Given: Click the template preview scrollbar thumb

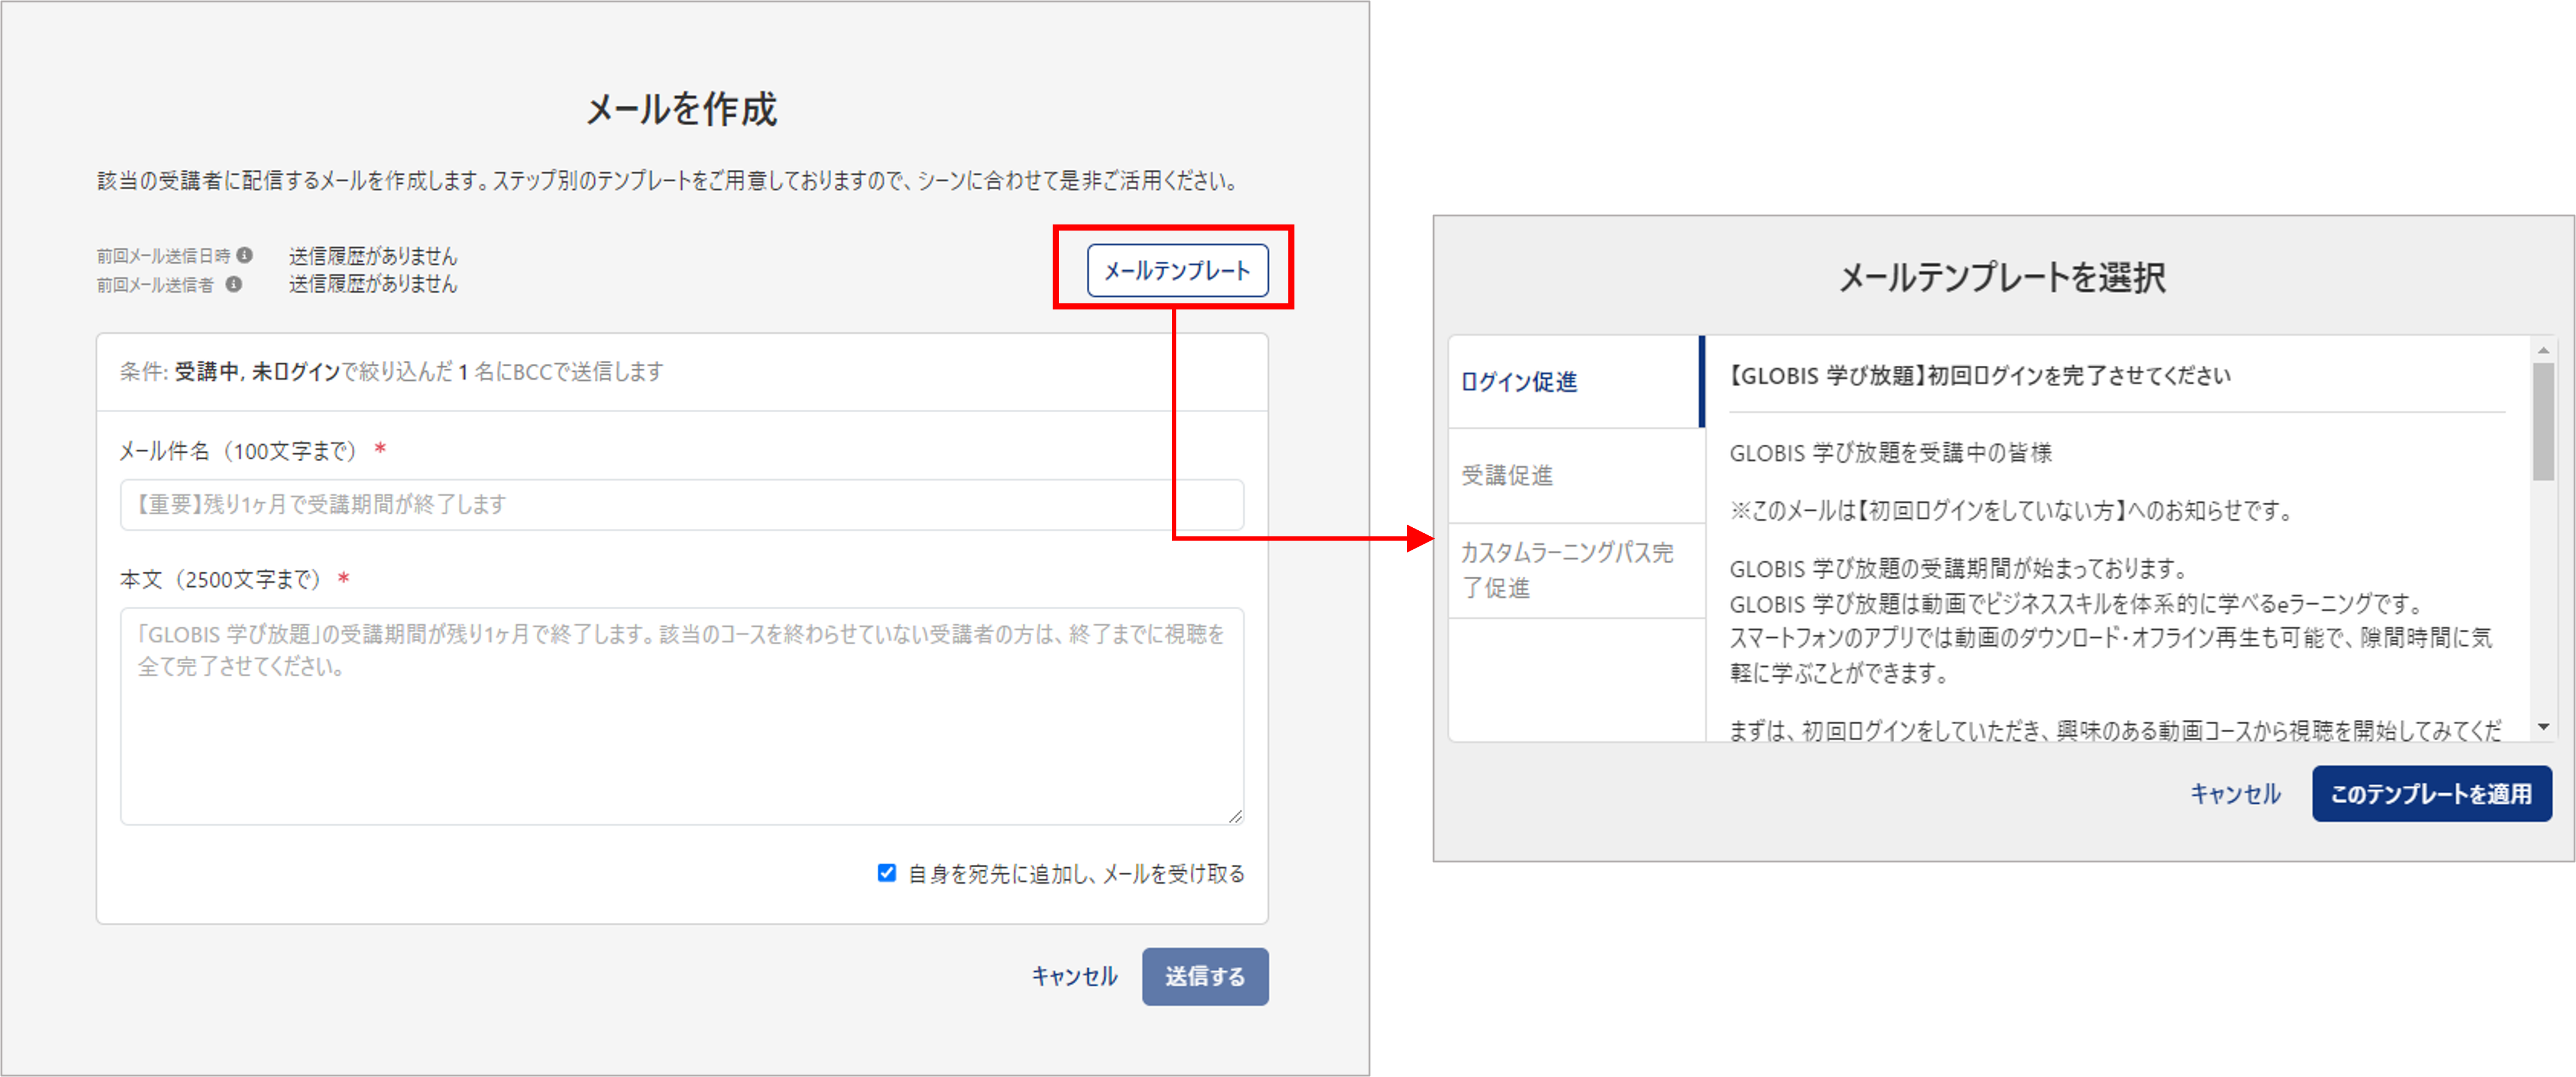Looking at the screenshot, I should pyautogui.click(x=2543, y=421).
